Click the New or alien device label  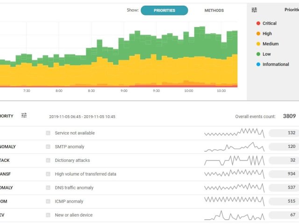coord(74,215)
